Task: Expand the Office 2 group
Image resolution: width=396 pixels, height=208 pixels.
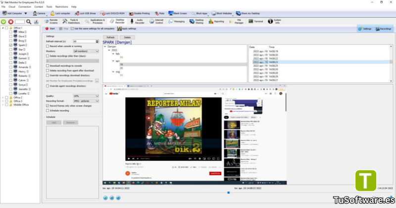Action: 3,98
